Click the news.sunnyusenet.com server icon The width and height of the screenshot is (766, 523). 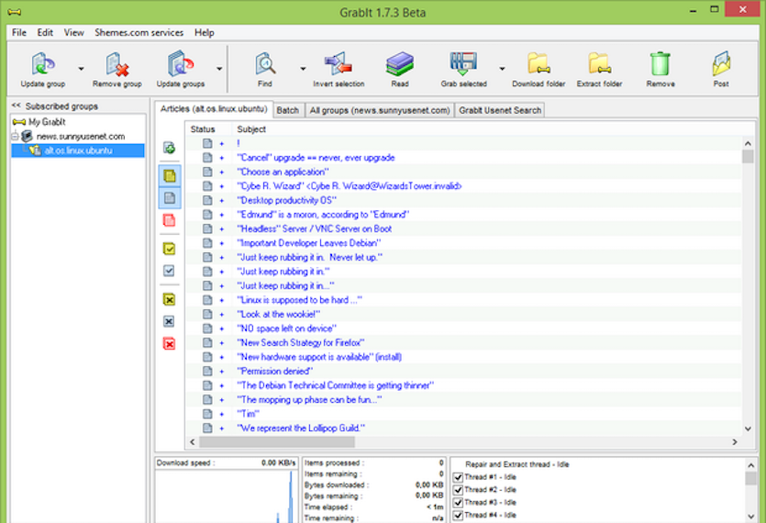click(x=28, y=136)
